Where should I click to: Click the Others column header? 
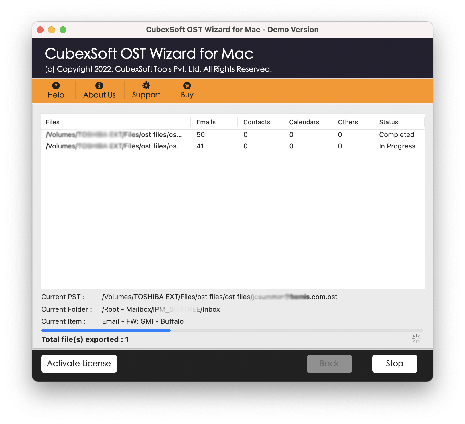click(348, 122)
